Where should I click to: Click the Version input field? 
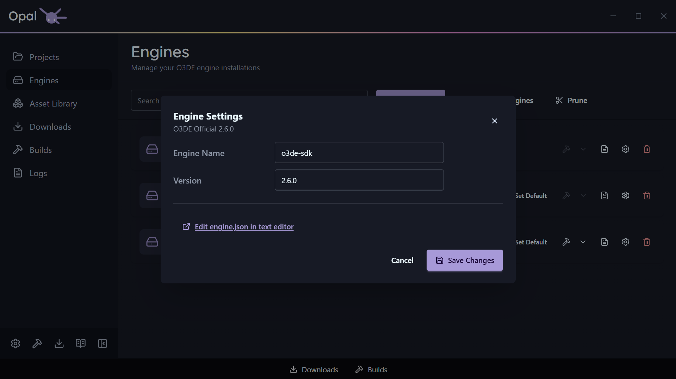(x=359, y=180)
